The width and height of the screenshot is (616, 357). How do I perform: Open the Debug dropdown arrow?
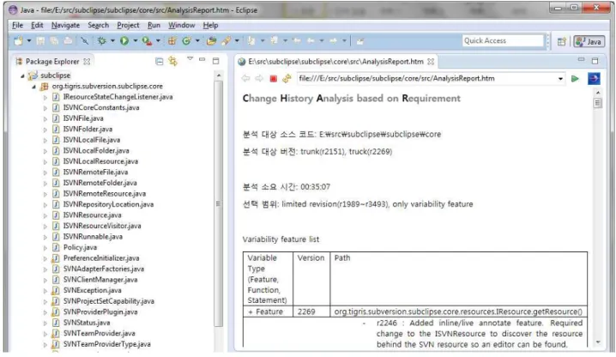[112, 40]
